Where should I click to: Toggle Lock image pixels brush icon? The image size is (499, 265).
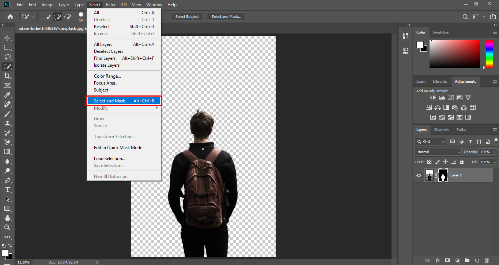pyautogui.click(x=437, y=162)
